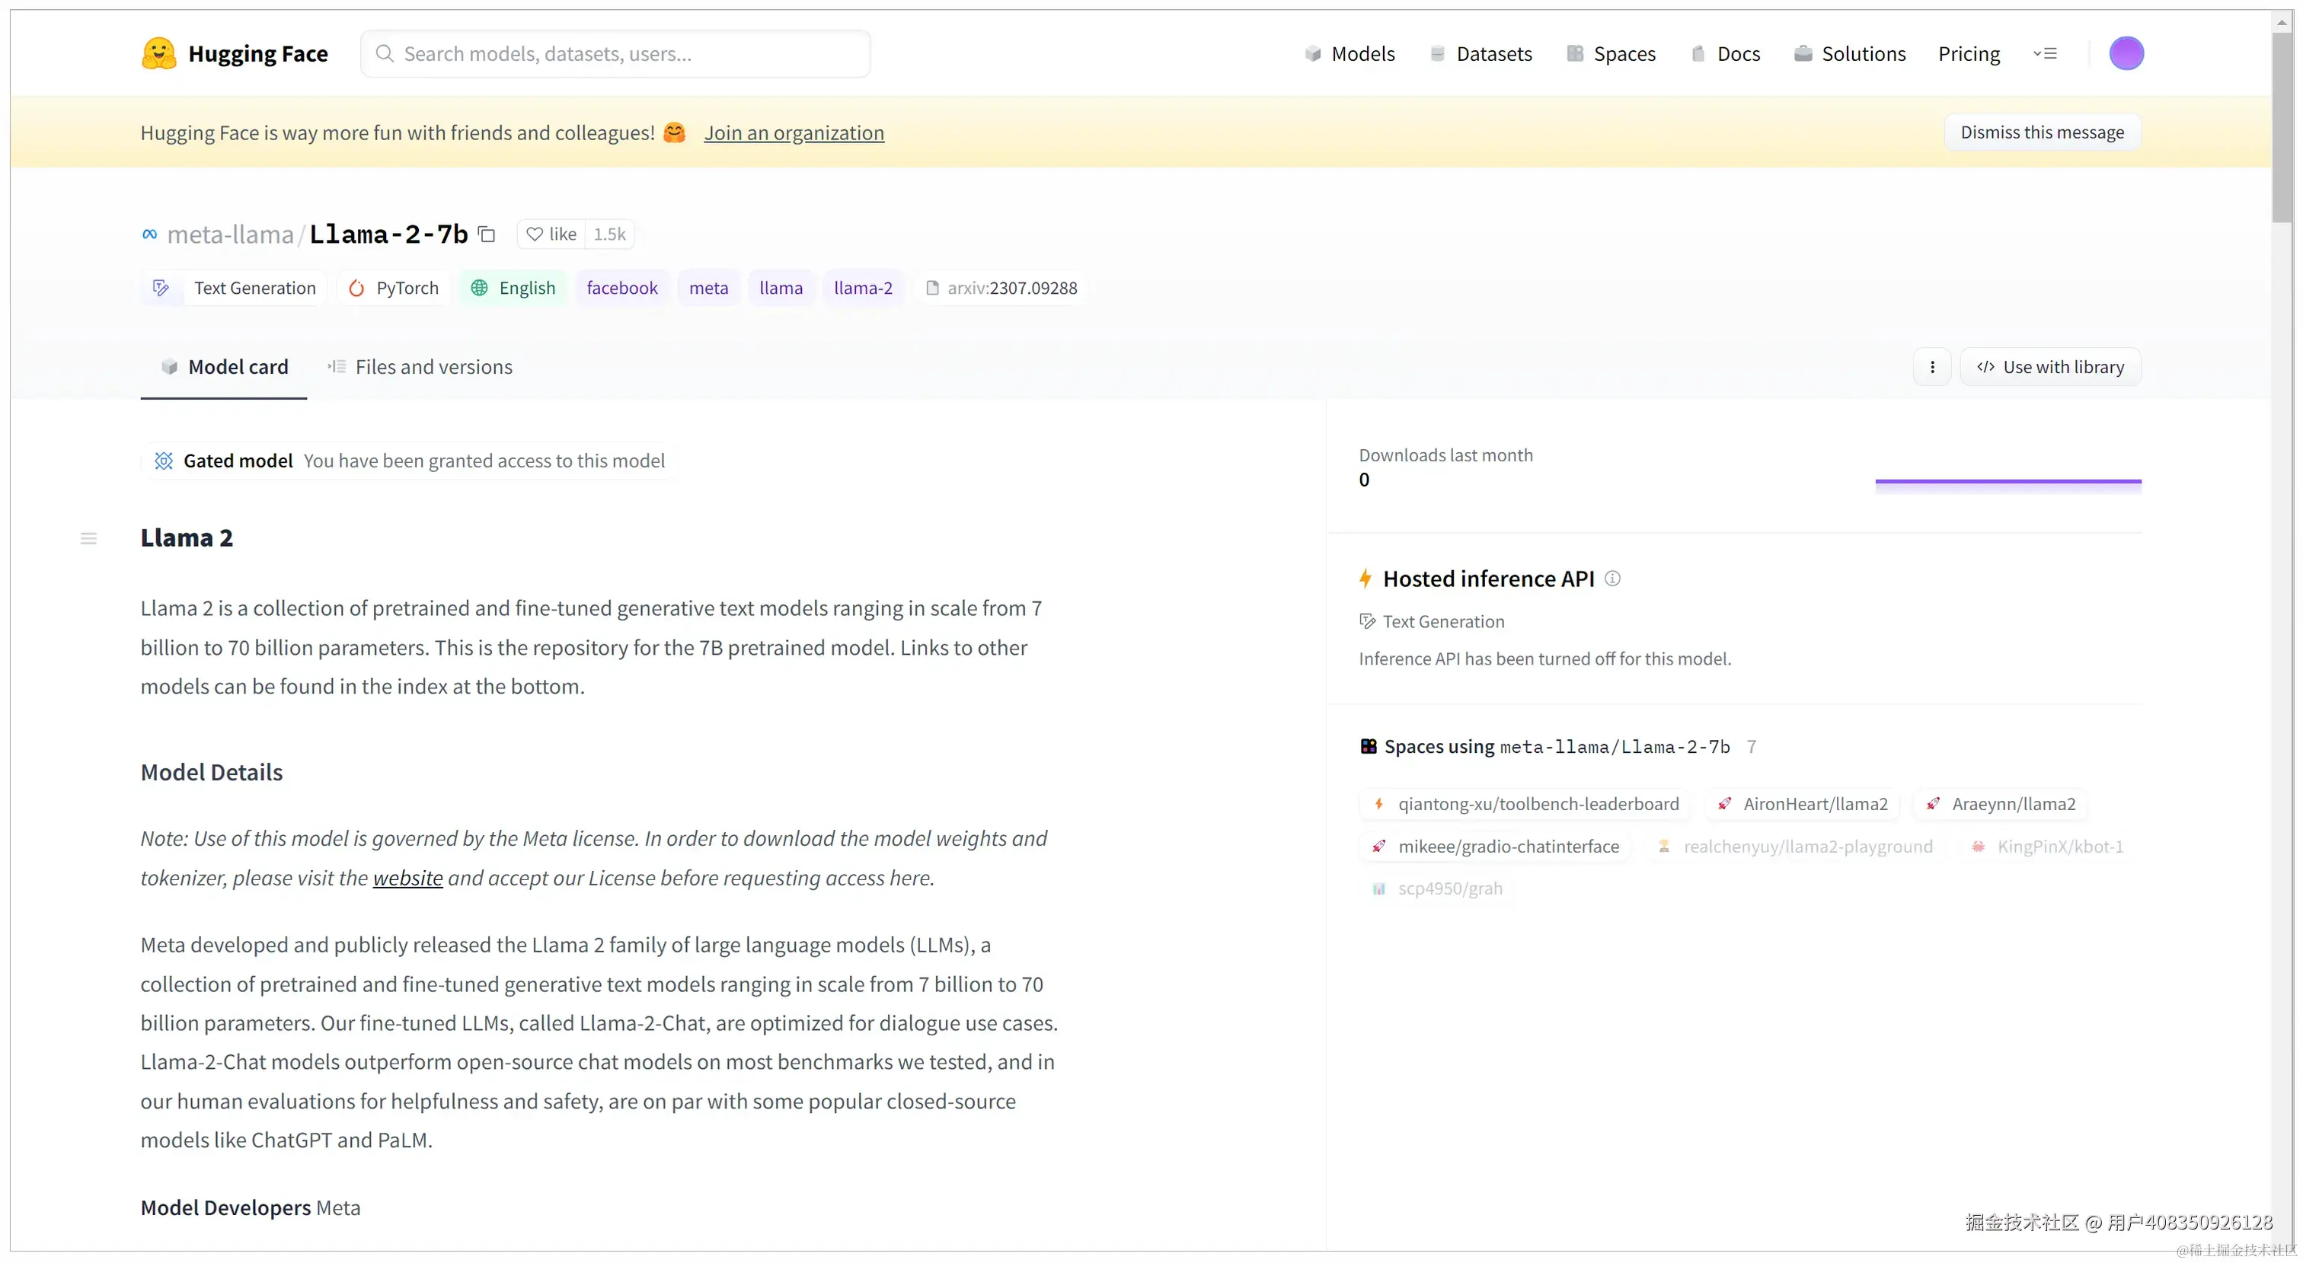Open the website license link
This screenshot has height=1263, width=2303.
(407, 878)
